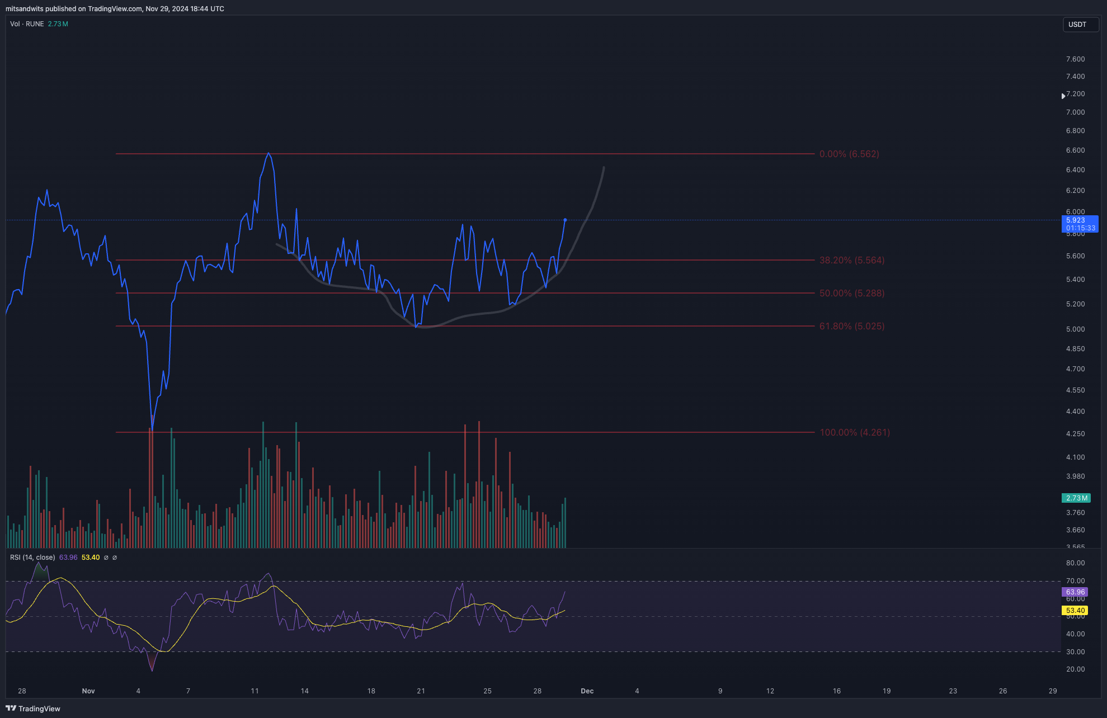
Task: Click the 2.73M volume value in legend
Action: tap(58, 24)
